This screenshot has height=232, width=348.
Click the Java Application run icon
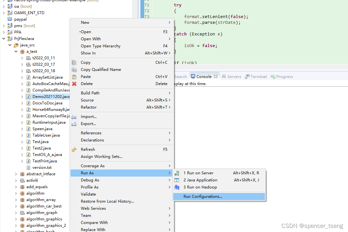point(177,180)
